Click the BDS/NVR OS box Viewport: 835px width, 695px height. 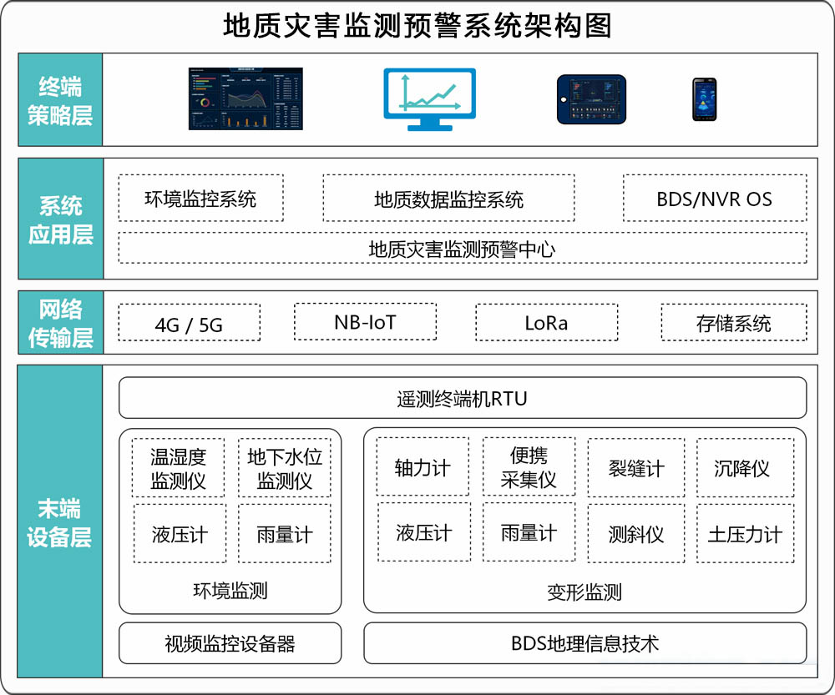pyautogui.click(x=714, y=199)
